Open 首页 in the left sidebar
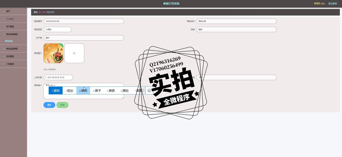The image size is (342, 157). [8, 11]
